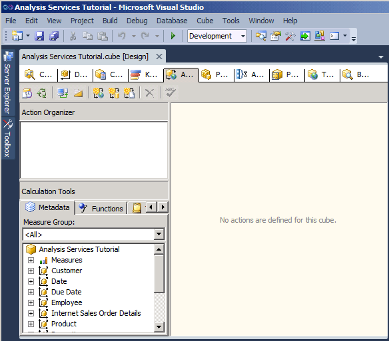This screenshot has height=341, width=389.
Task: Open Toolbox wrench and hammer icon
Action: [x=290, y=36]
